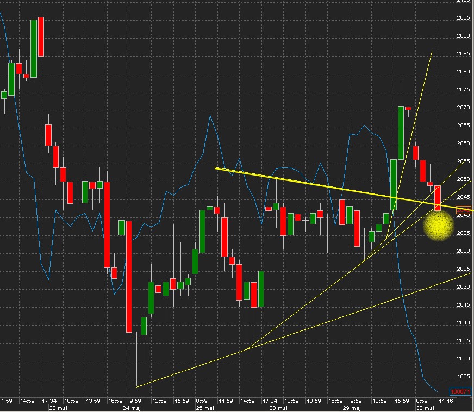Click the 2030 price axis label

pos(463,251)
